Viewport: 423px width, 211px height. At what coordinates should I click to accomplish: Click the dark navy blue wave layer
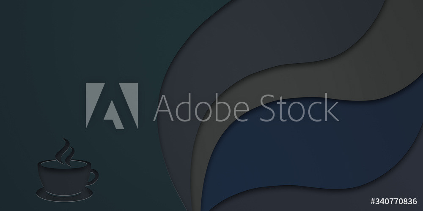(310, 151)
